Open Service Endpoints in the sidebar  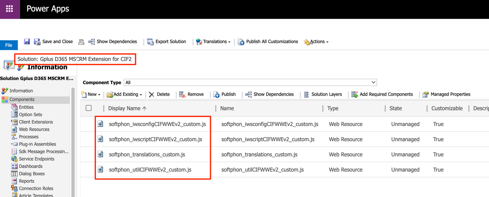pos(37,159)
